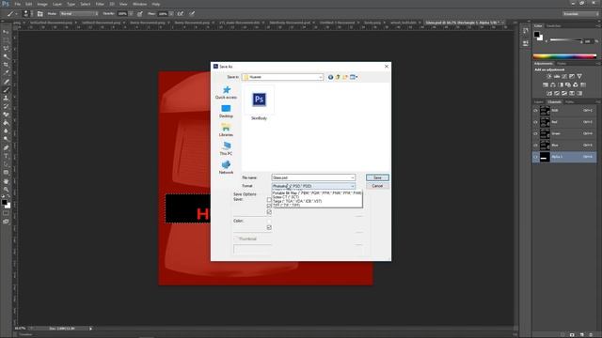
Task: Select the SkinBody PSD file
Action: point(260,103)
